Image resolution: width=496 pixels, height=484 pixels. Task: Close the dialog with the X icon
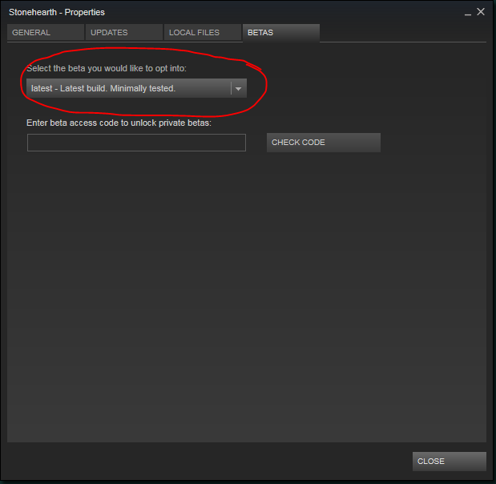481,12
